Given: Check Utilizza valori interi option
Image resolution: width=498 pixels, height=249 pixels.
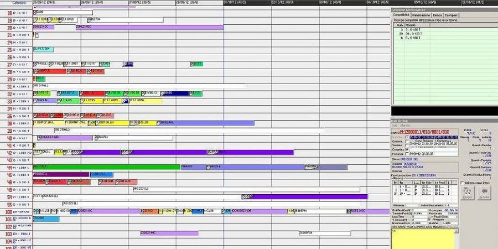Looking at the screenshot, I should coord(463,183).
